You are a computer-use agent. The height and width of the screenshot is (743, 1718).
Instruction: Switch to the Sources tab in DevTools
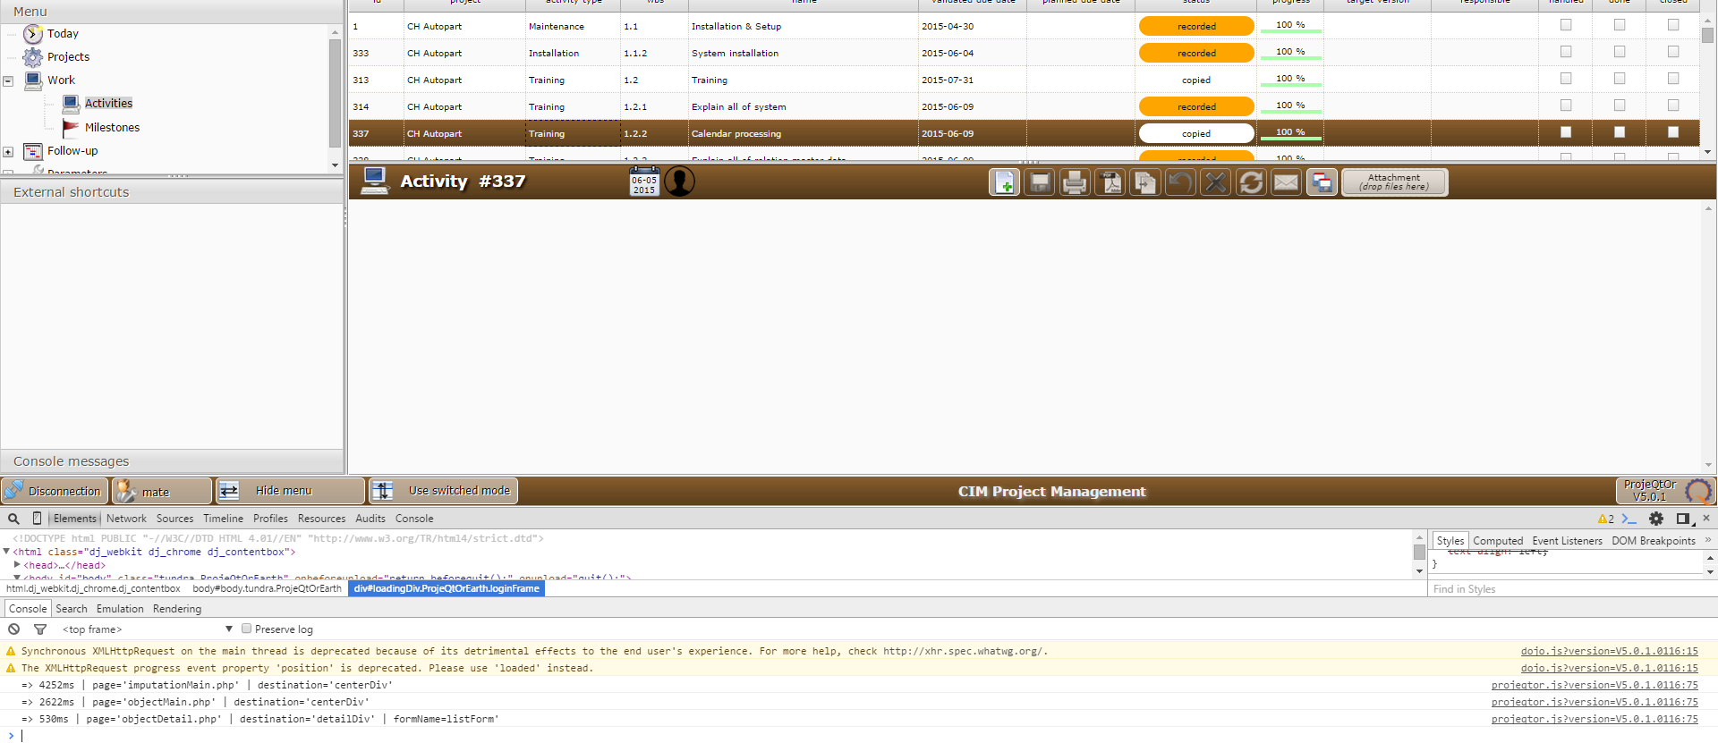174,519
